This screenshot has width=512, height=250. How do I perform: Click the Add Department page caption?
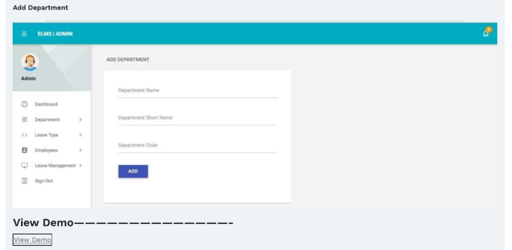pos(40,7)
